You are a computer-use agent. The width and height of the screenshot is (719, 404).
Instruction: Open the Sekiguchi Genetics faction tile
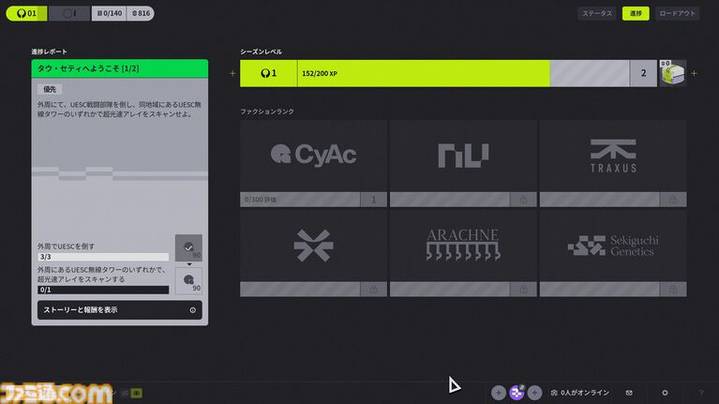click(612, 246)
